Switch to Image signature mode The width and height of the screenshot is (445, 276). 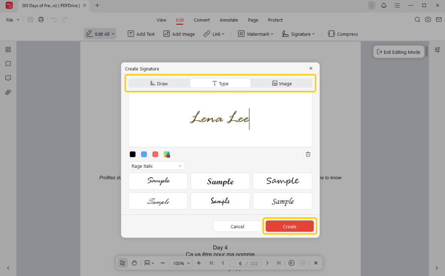click(282, 83)
